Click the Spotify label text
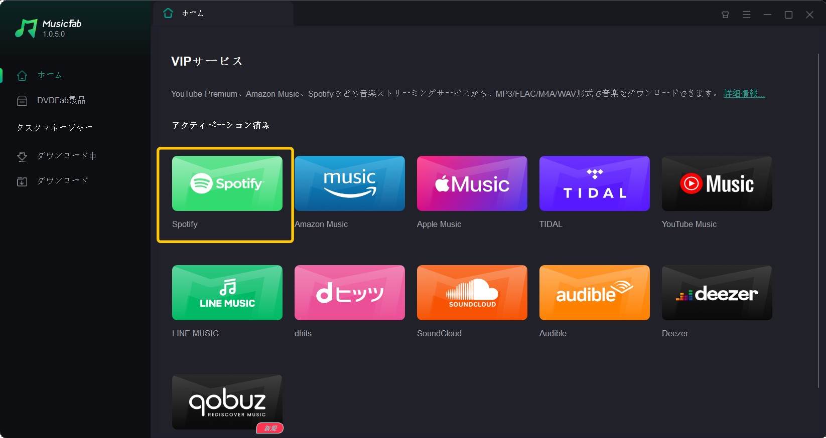 [185, 224]
